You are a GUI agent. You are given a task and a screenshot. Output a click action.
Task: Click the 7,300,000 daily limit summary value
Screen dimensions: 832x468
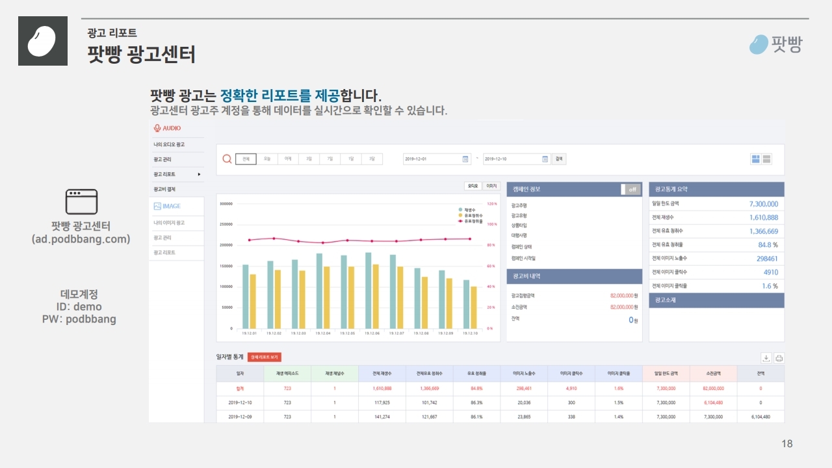coord(763,203)
